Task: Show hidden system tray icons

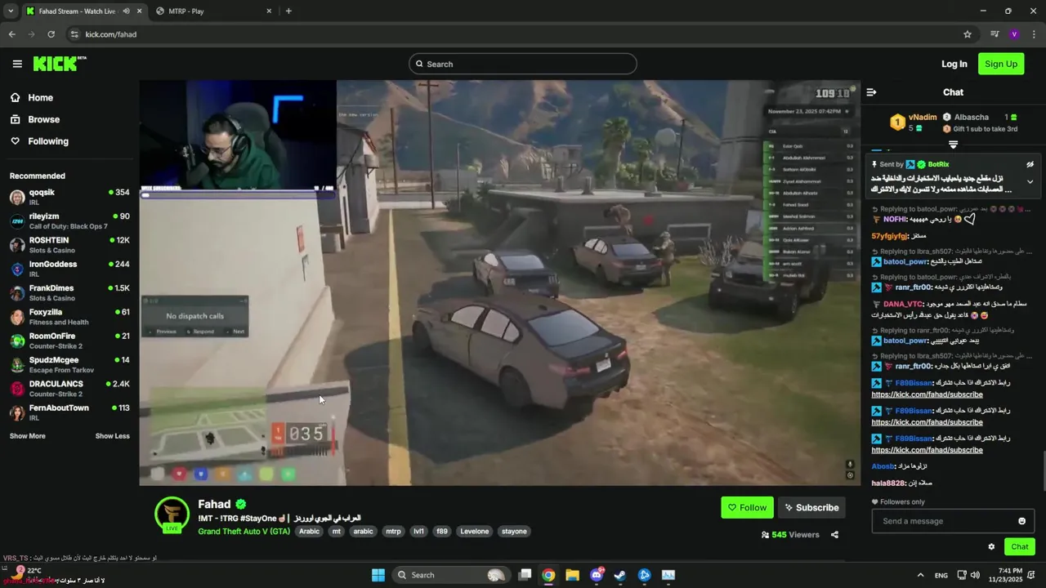Action: 920,575
